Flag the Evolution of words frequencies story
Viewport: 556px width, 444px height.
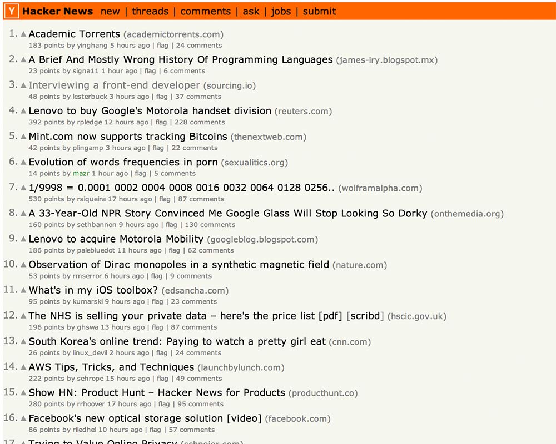tap(141, 174)
